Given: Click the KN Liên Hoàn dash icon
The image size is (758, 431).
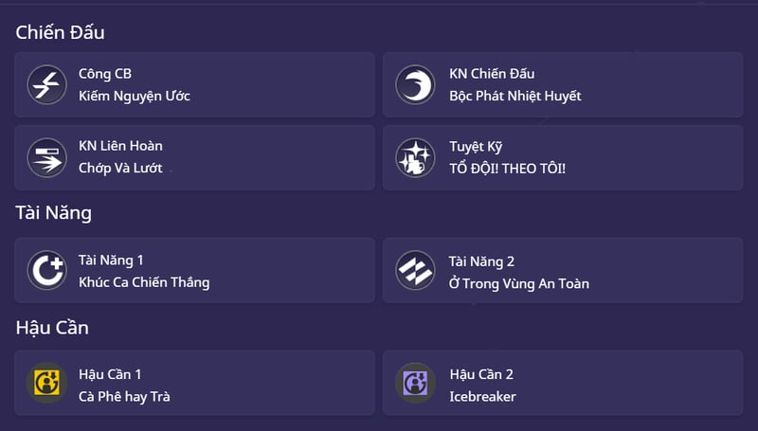Looking at the screenshot, I should point(45,157).
